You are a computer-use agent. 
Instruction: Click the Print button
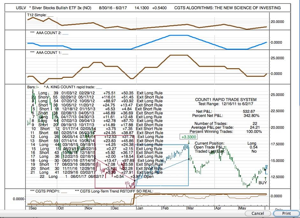286,213
